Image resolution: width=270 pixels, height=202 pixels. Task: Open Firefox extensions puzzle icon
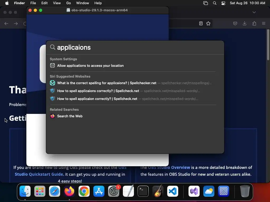254,23
